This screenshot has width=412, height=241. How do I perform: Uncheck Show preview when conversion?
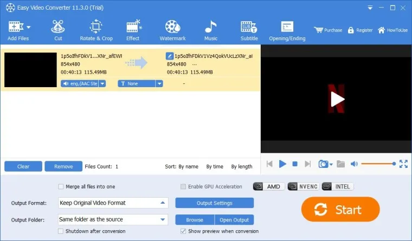point(183,231)
